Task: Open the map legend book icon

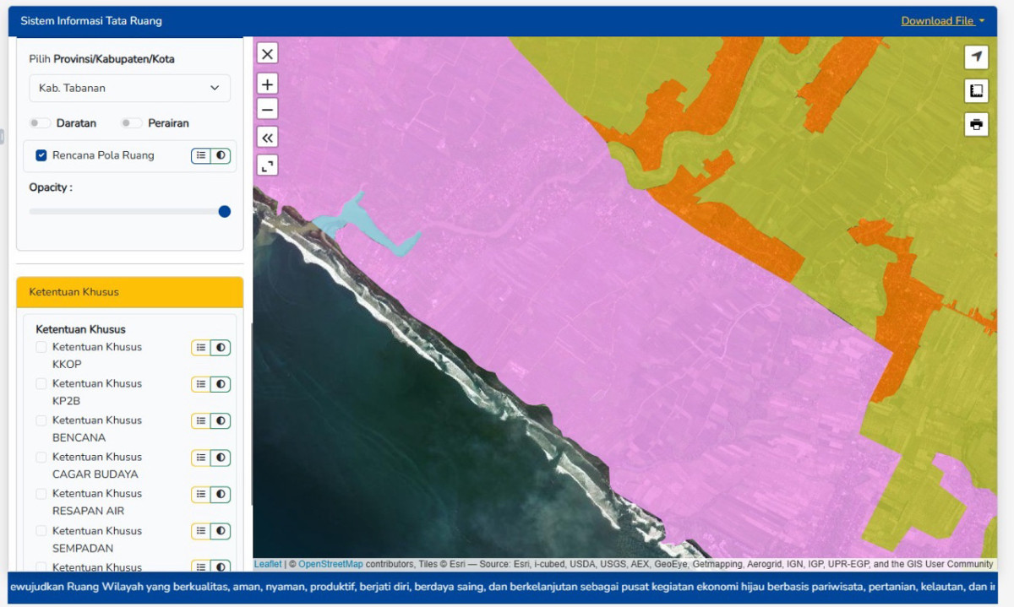Action: (976, 91)
